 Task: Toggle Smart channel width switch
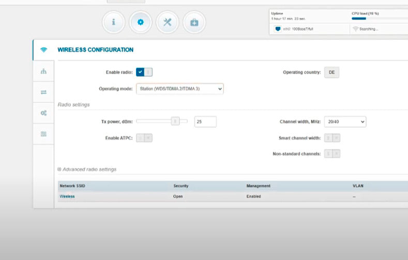pos(332,138)
